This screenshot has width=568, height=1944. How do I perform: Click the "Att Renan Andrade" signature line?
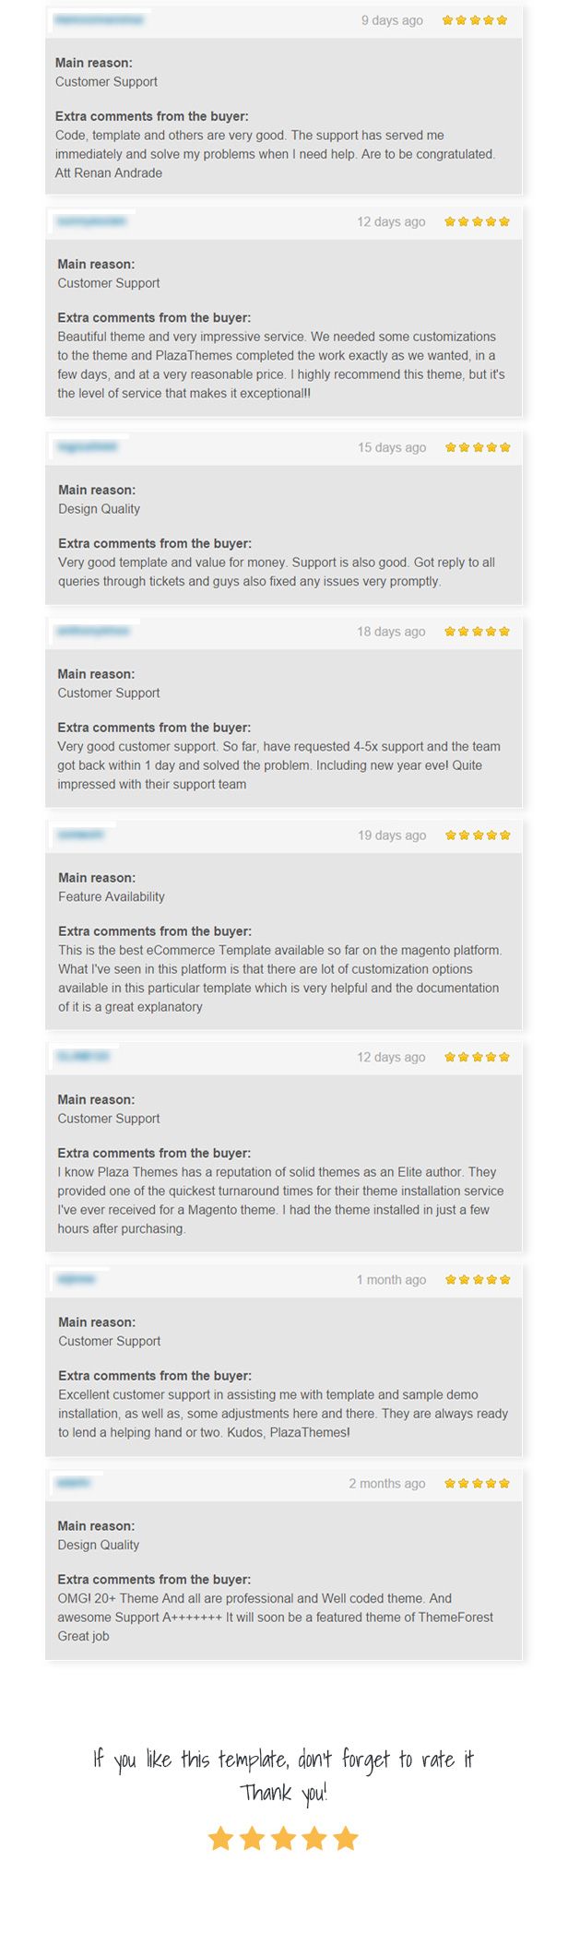coord(109,172)
